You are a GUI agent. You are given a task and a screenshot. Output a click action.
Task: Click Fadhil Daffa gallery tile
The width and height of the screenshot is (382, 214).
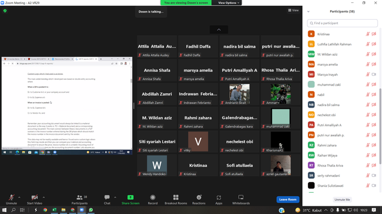click(x=198, y=46)
